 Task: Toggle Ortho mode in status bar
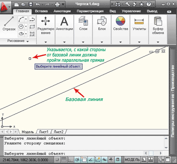71,160
